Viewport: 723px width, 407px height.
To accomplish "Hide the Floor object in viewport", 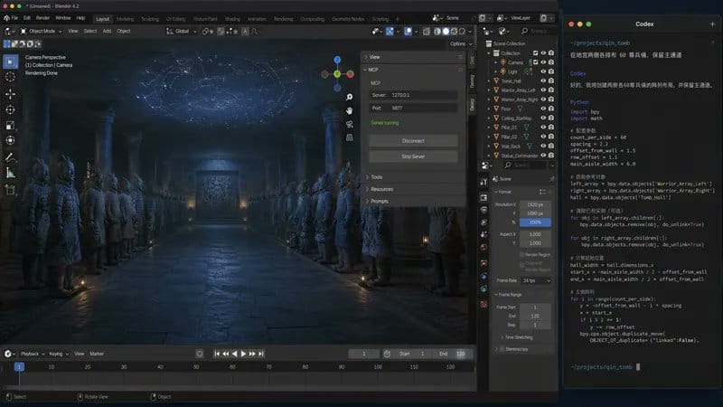I will coord(543,109).
